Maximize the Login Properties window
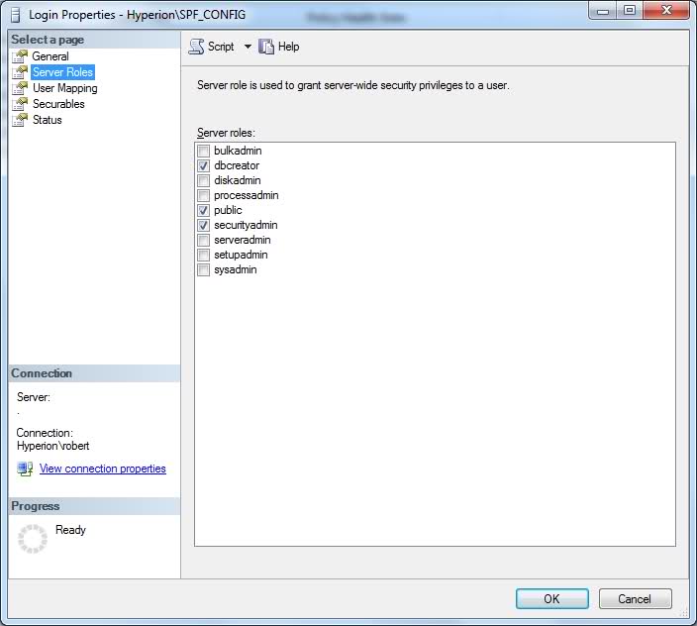The image size is (697, 626). pyautogui.click(x=630, y=11)
